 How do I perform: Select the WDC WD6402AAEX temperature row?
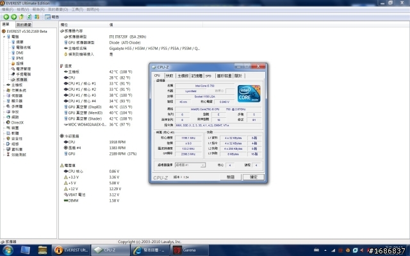pos(97,125)
